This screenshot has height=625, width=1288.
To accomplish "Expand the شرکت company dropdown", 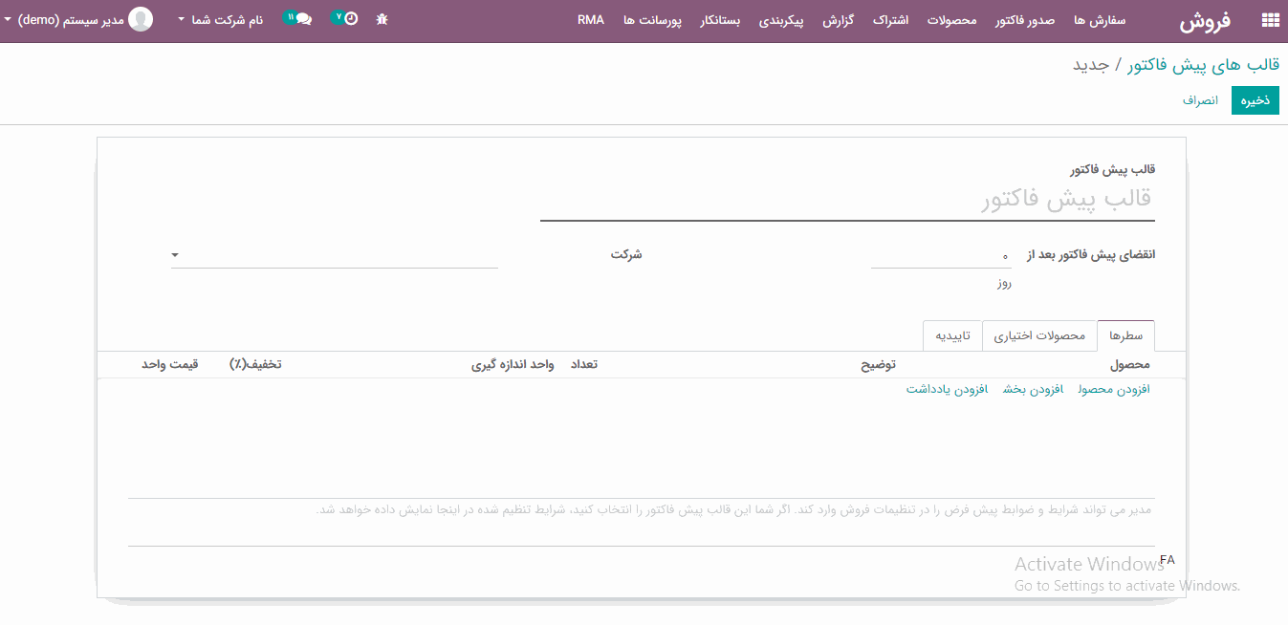I will tap(175, 255).
